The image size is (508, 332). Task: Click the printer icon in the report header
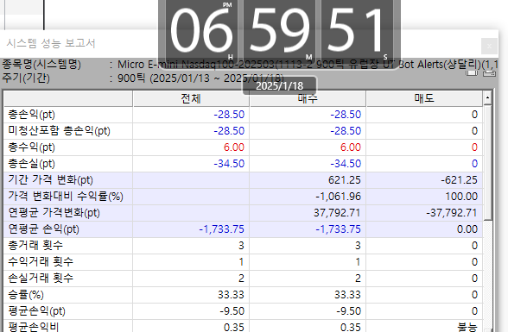point(489,73)
